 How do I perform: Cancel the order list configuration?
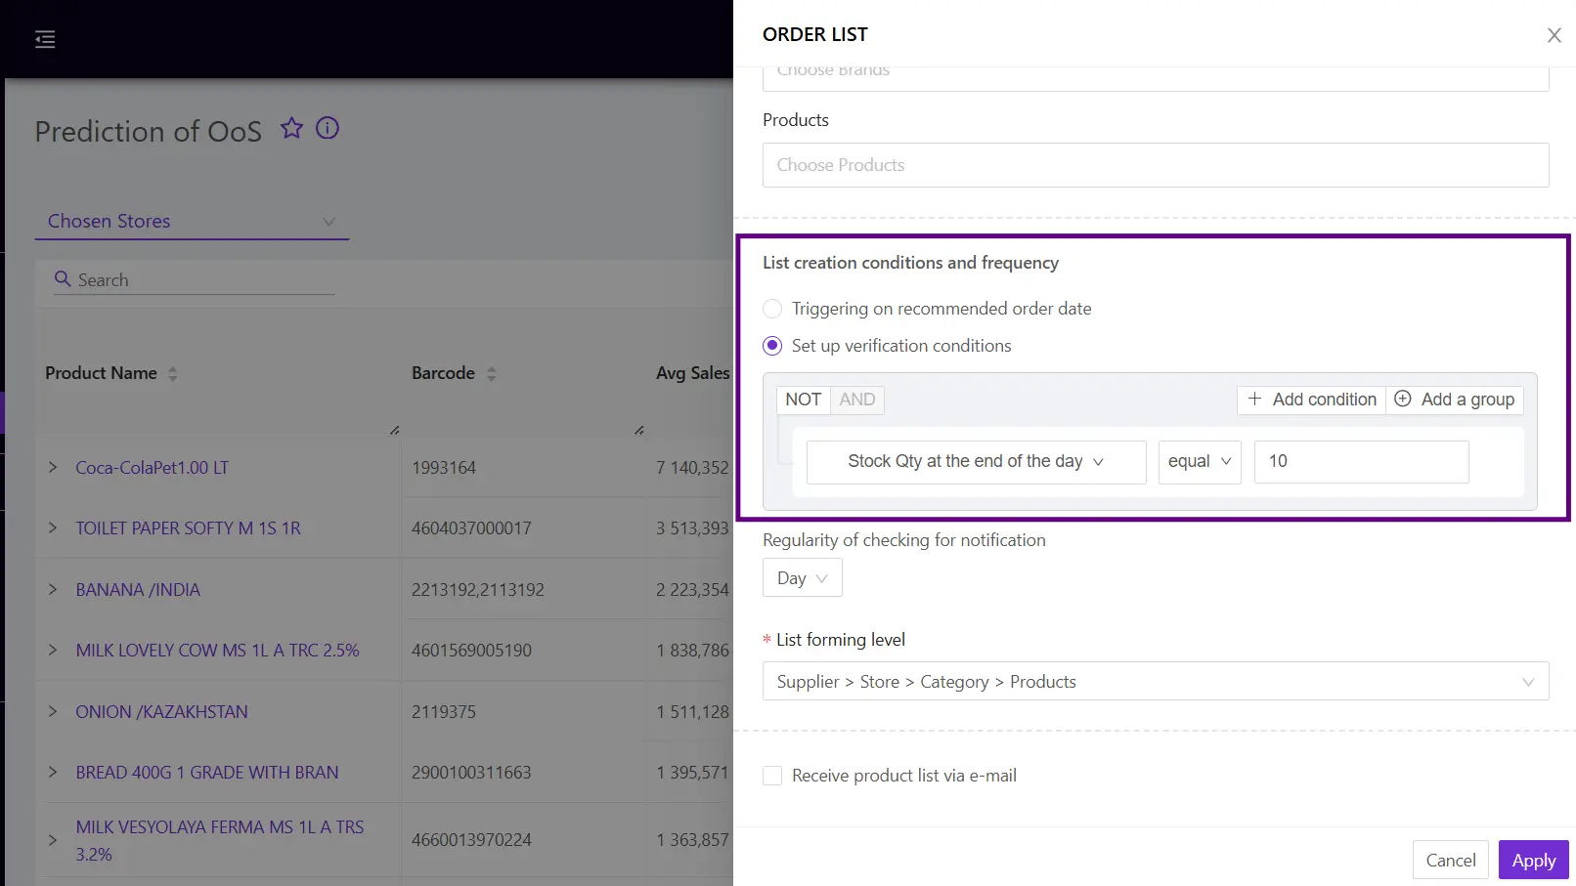[1450, 860]
